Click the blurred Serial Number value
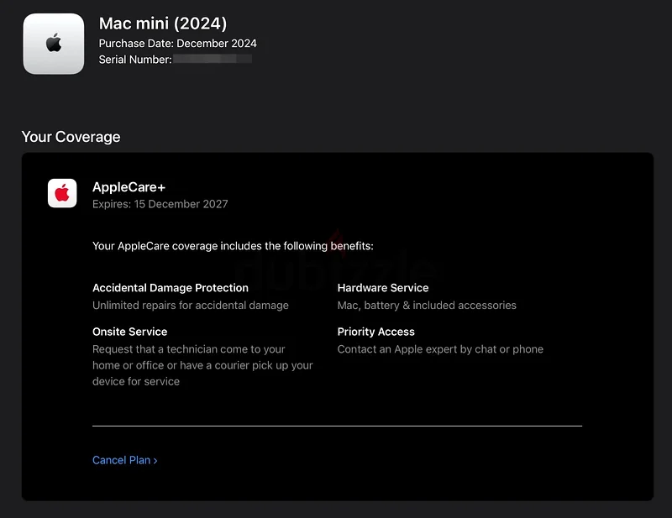Image resolution: width=672 pixels, height=518 pixels. tap(213, 59)
